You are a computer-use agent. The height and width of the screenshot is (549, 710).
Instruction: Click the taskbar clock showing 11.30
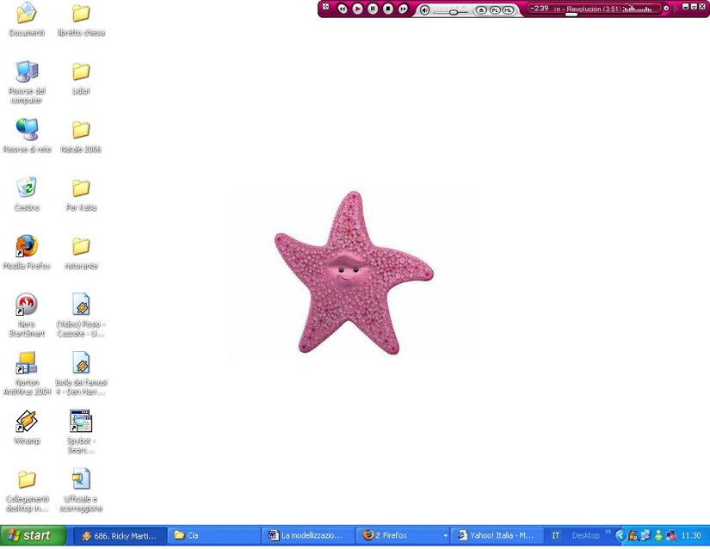pos(691,536)
